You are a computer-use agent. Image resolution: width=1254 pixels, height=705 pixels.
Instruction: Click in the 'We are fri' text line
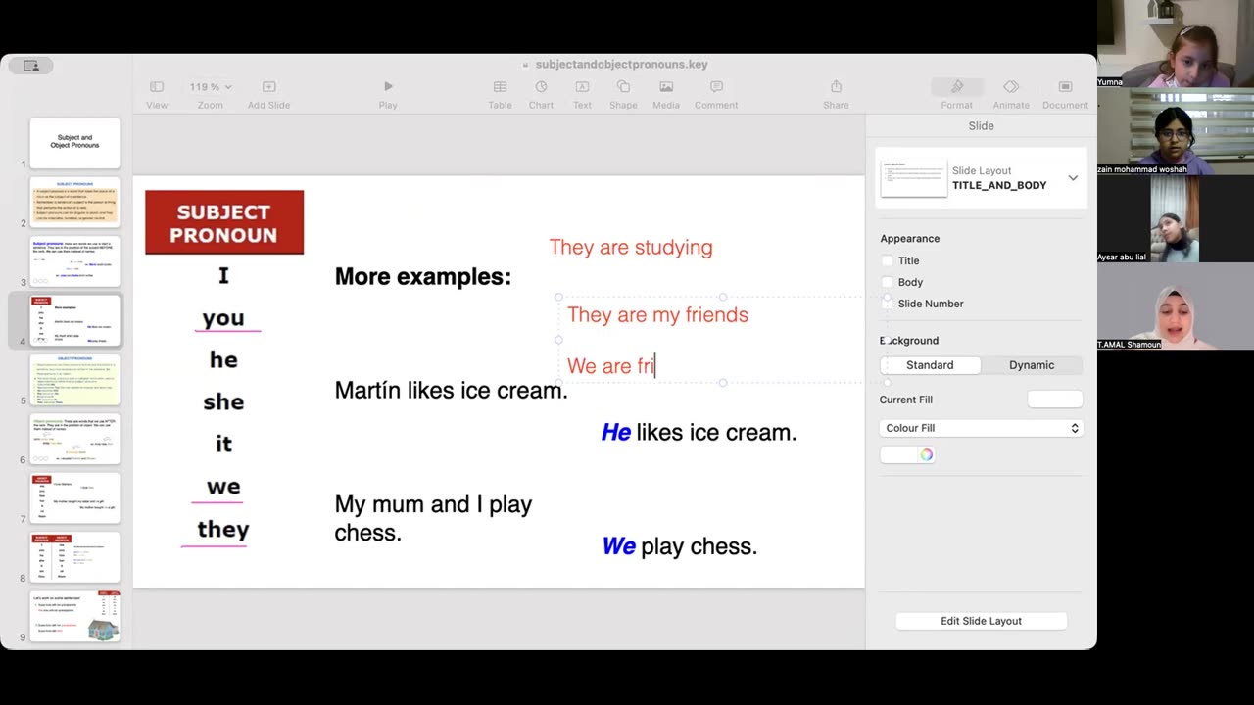[610, 366]
